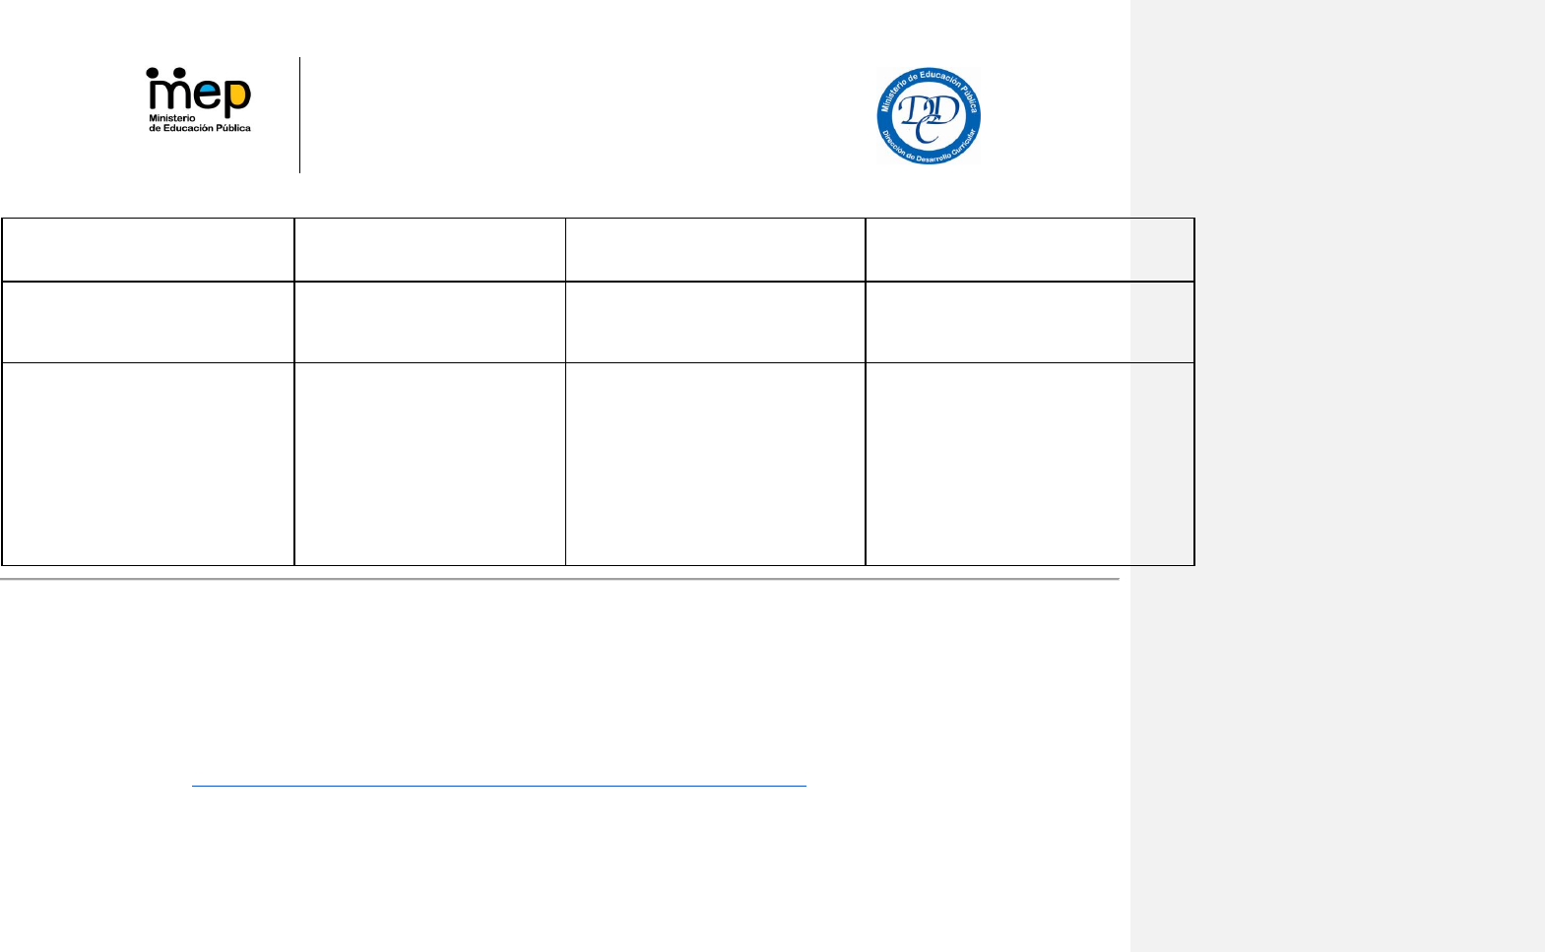Select the tall bottom-row cell in the second column
The height and width of the screenshot is (952, 1545).
click(429, 464)
